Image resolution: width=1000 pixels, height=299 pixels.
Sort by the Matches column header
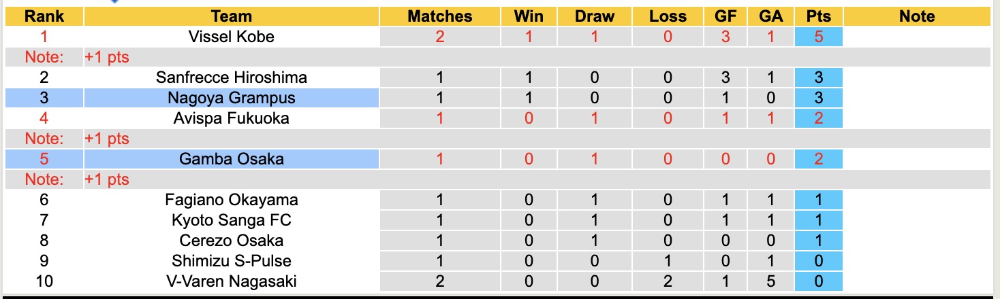[439, 16]
